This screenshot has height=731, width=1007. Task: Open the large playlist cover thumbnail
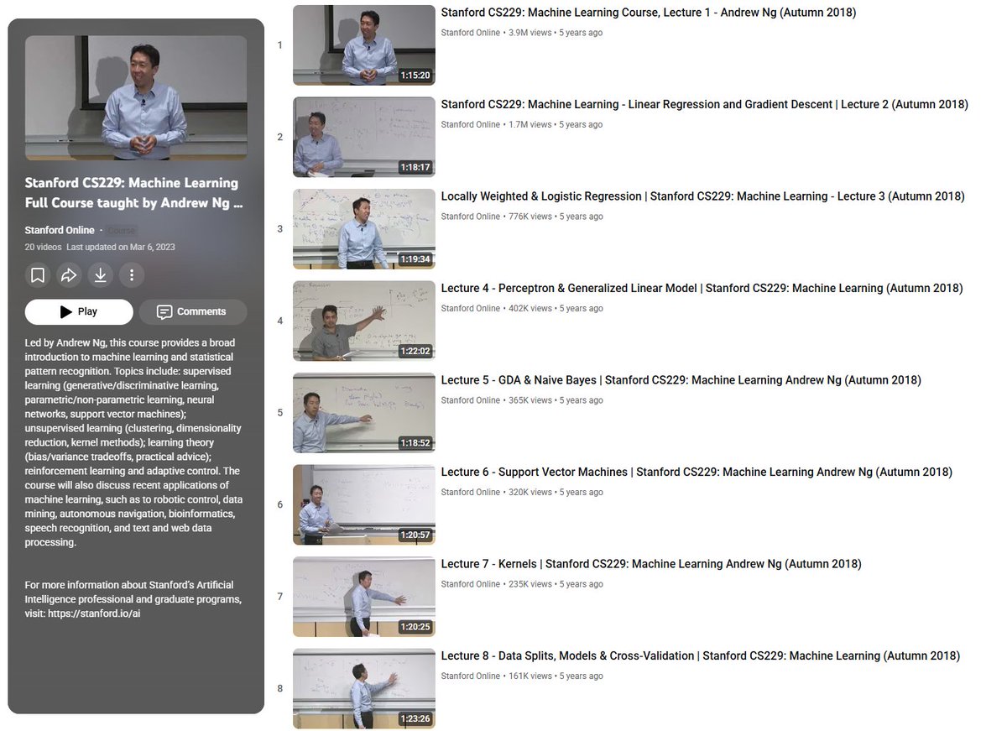tap(136, 97)
